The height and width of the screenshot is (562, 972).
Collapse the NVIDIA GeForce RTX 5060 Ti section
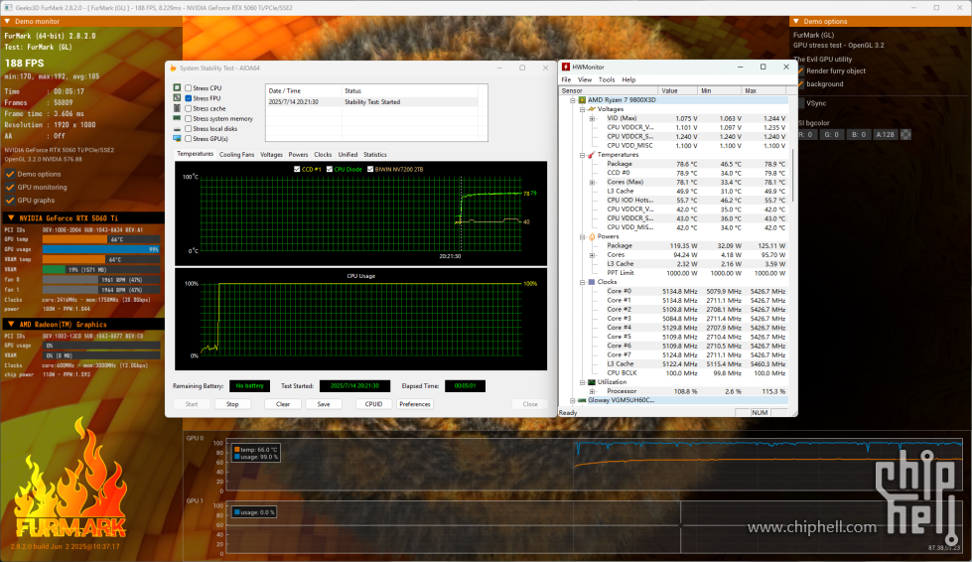11,218
